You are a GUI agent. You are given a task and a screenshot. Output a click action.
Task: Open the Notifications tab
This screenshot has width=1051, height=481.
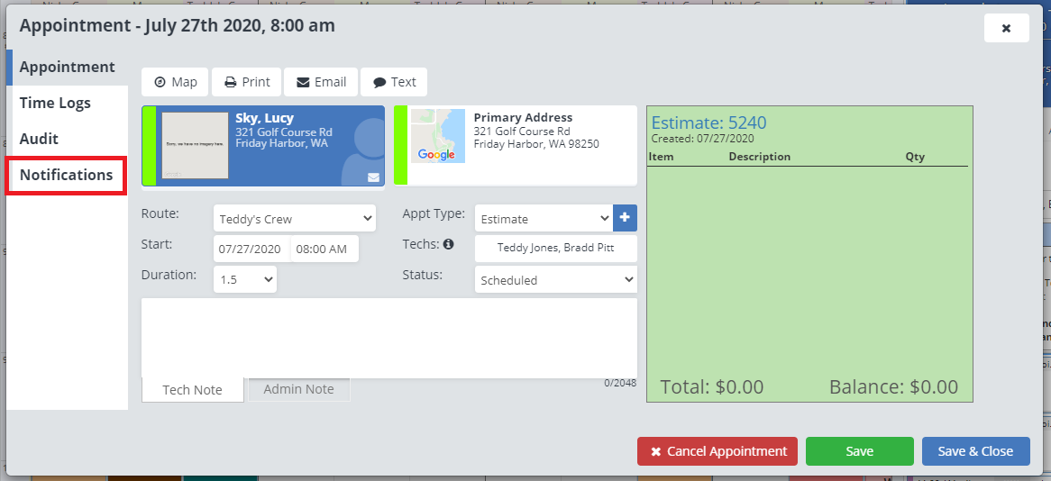[67, 175]
